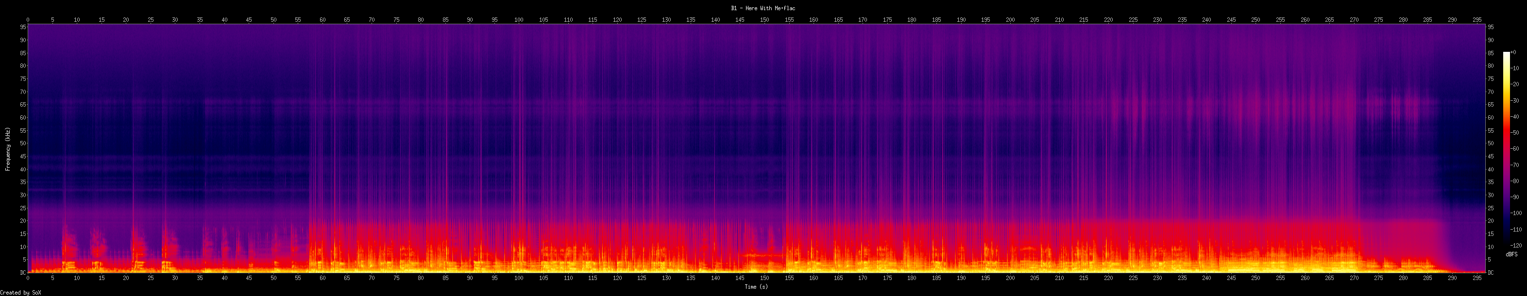Click 'DC' on the left frequency axis
1527x296 pixels.
pyautogui.click(x=22, y=273)
